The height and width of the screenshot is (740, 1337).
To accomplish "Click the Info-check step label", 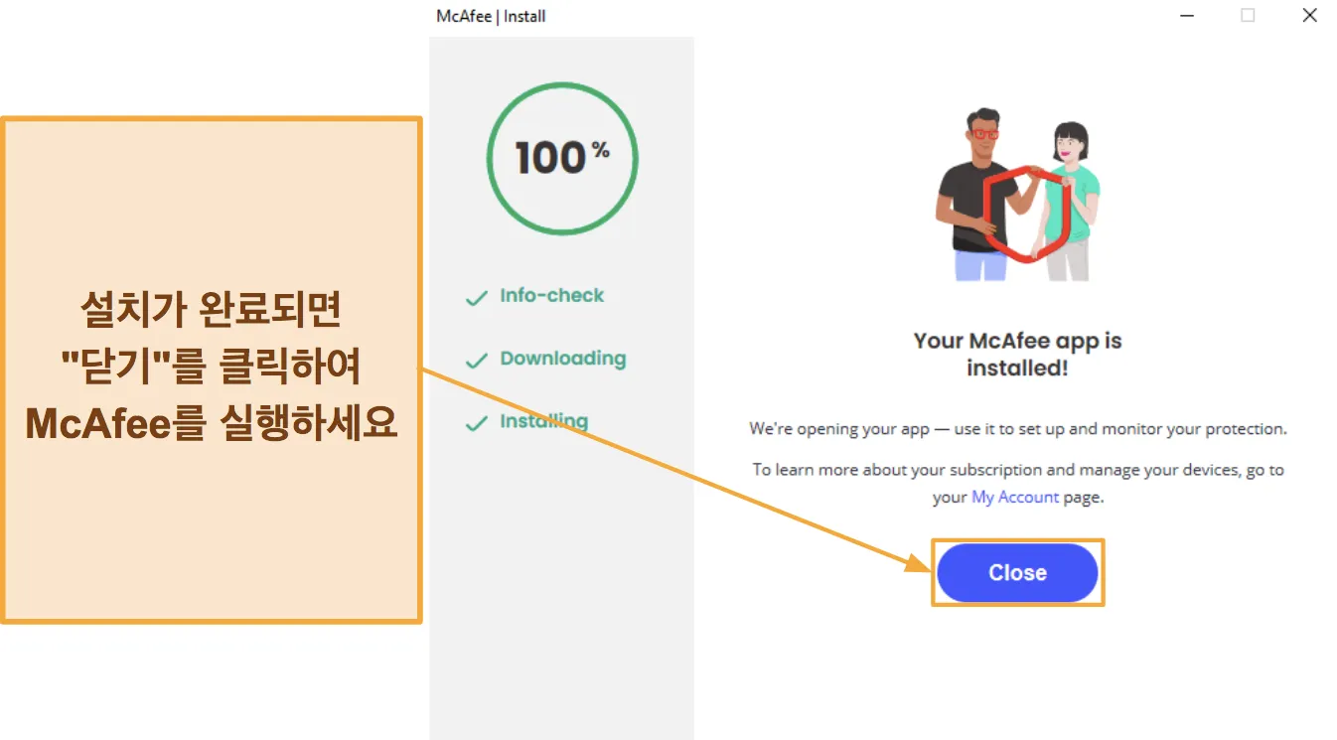I will click(x=552, y=295).
